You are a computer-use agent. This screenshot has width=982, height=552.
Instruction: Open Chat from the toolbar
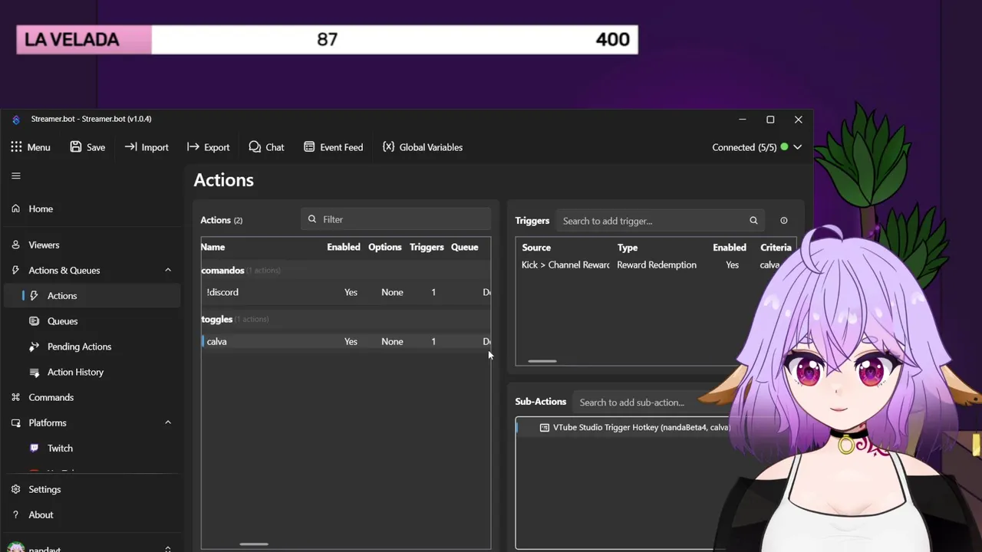click(266, 147)
